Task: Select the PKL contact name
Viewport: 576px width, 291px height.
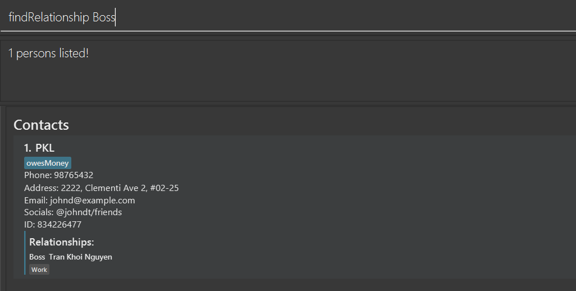Action: click(x=45, y=148)
